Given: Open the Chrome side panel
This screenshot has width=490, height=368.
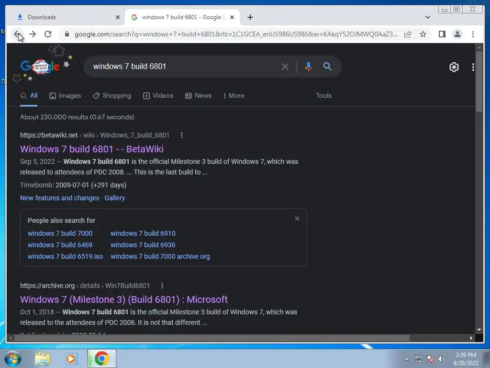Looking at the screenshot, I should click(x=442, y=34).
